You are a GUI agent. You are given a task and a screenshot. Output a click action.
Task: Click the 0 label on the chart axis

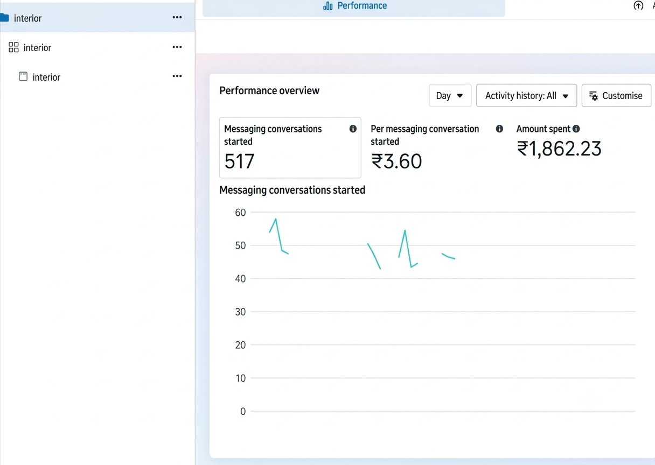(243, 412)
